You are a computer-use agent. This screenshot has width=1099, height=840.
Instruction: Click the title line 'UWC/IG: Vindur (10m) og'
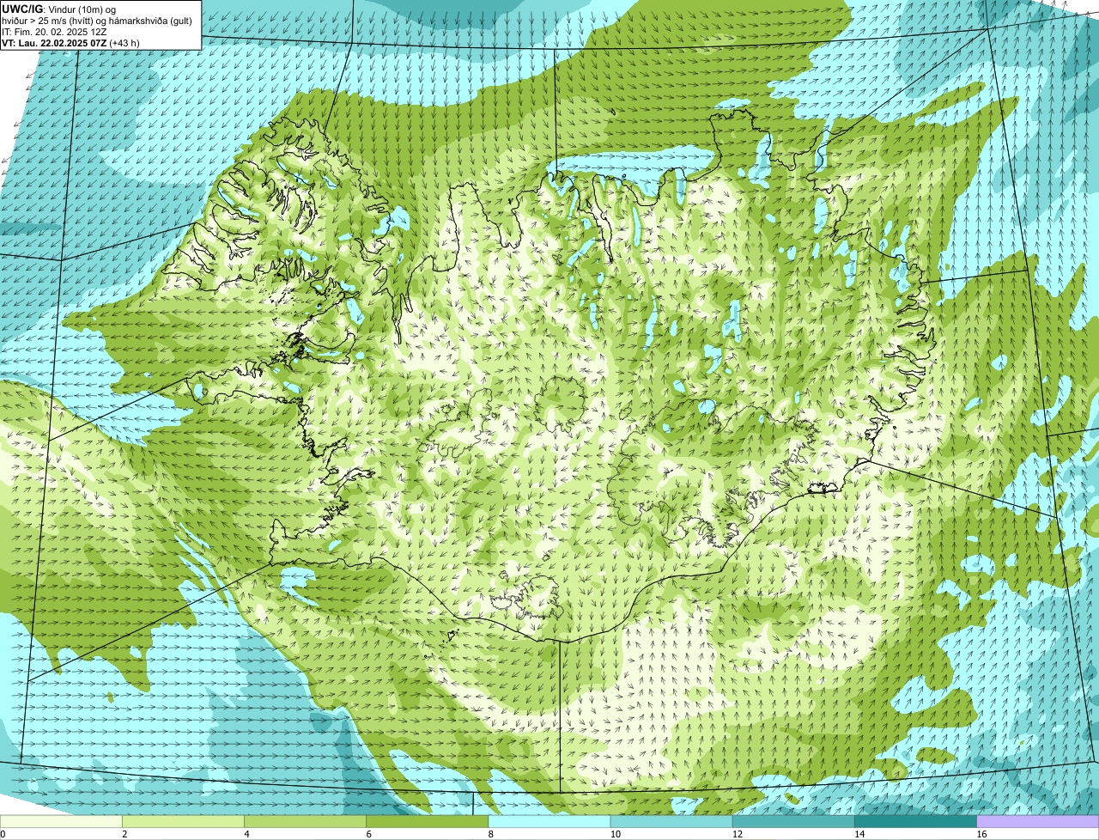pos(59,9)
